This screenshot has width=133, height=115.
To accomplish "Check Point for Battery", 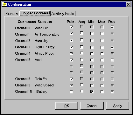I will pyautogui.click(x=72, y=92).
